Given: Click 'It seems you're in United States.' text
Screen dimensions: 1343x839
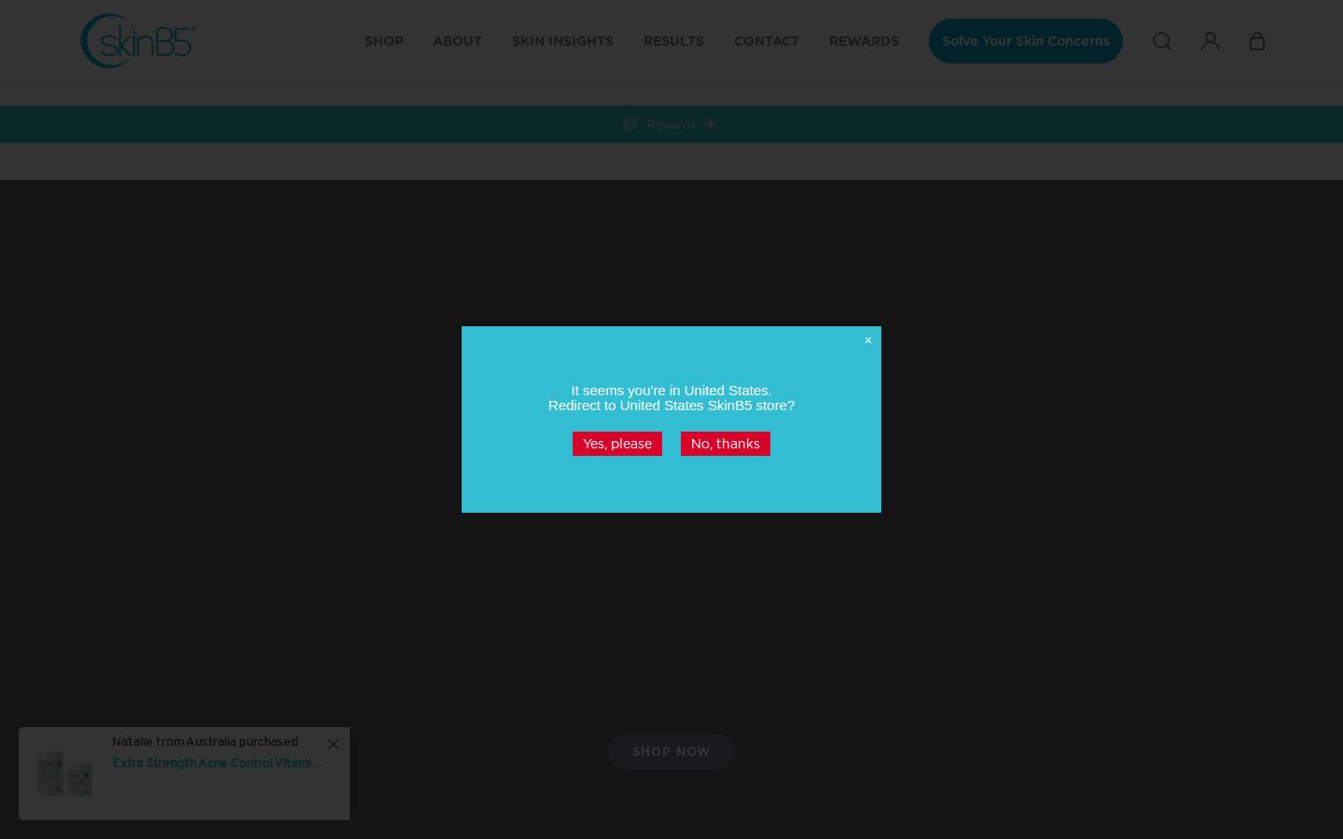Looking at the screenshot, I should [671, 391].
